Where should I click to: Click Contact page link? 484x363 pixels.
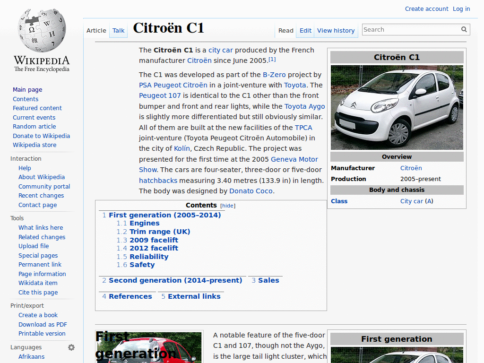click(x=38, y=205)
